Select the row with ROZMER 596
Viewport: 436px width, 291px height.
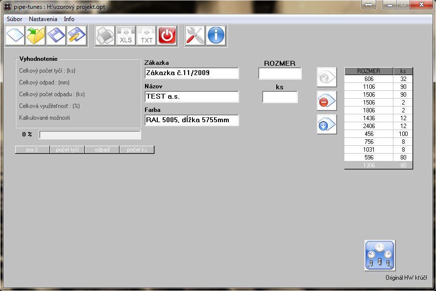pyautogui.click(x=379, y=158)
